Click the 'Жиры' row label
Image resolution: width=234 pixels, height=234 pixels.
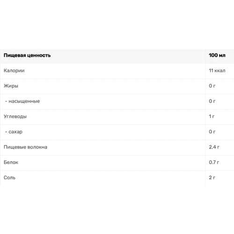pyautogui.click(x=11, y=86)
